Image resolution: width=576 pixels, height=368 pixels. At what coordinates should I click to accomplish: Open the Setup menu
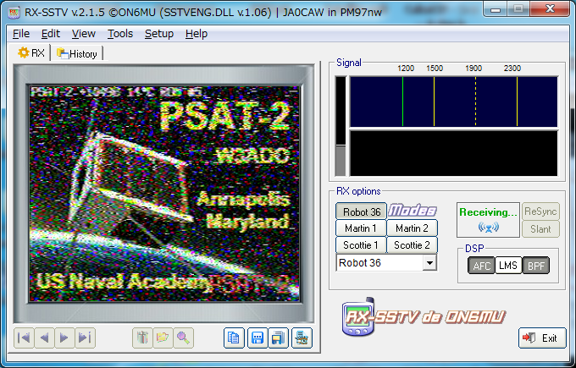159,34
